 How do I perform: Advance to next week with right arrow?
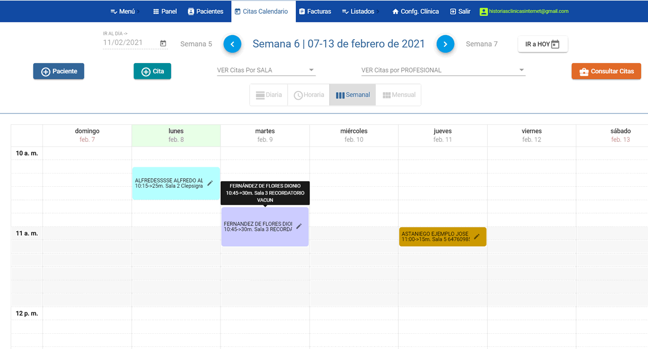click(445, 44)
